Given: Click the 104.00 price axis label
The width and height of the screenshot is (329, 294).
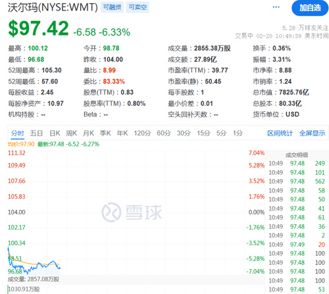Looking at the screenshot, I should (x=16, y=212).
